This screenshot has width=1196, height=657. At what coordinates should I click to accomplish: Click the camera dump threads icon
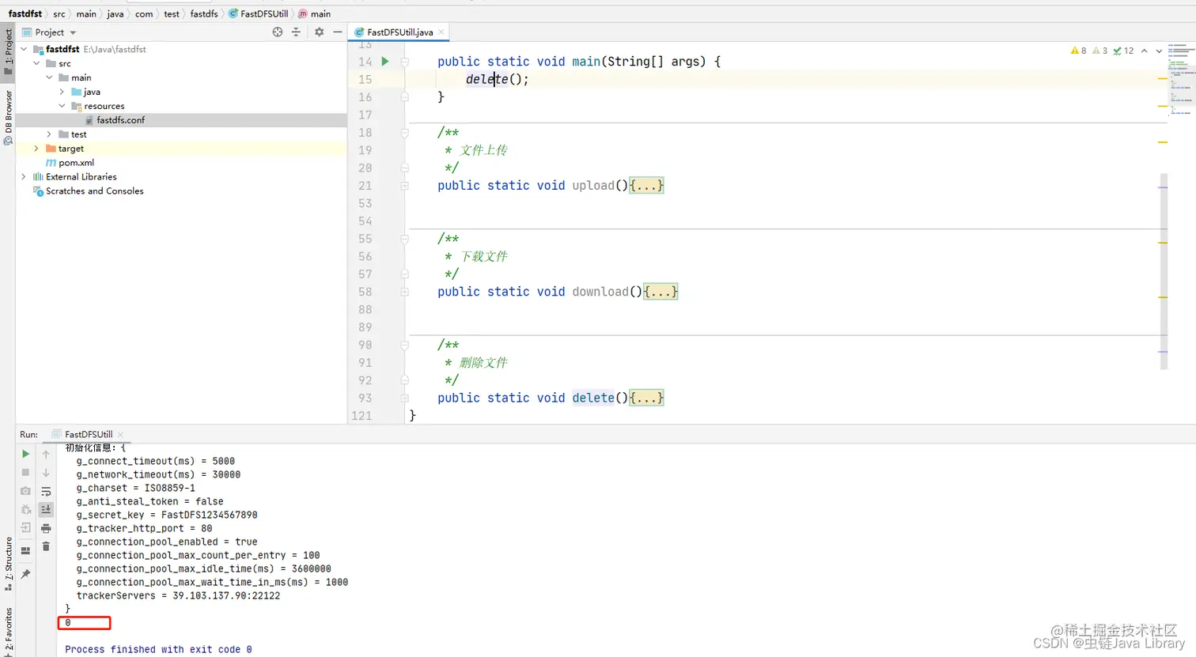(25, 491)
